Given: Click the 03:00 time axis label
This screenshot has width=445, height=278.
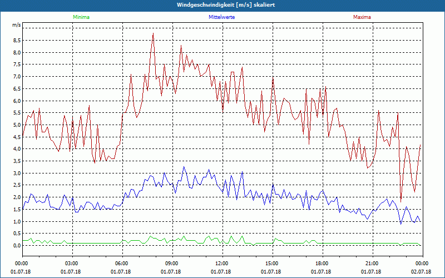Looking at the screenshot, I should pos(72,264).
